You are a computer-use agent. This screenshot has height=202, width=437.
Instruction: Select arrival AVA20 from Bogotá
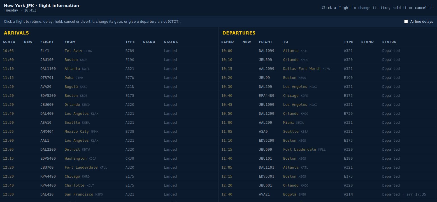(x=109, y=87)
